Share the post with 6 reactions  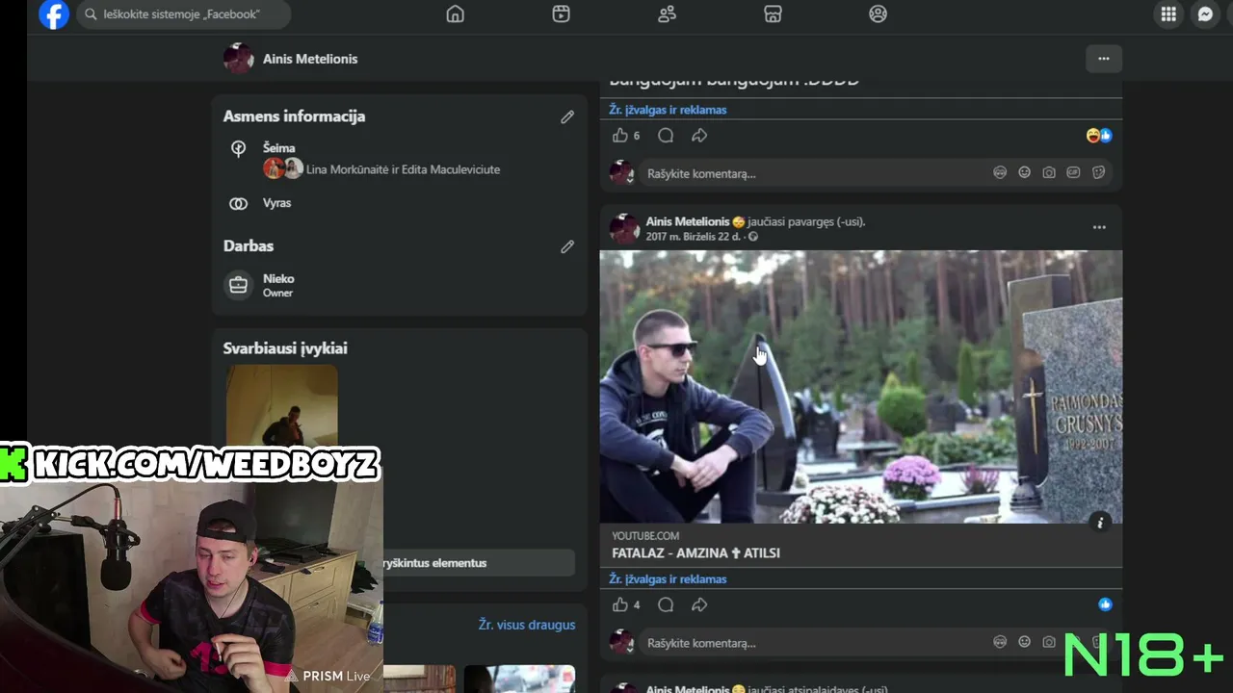click(699, 136)
